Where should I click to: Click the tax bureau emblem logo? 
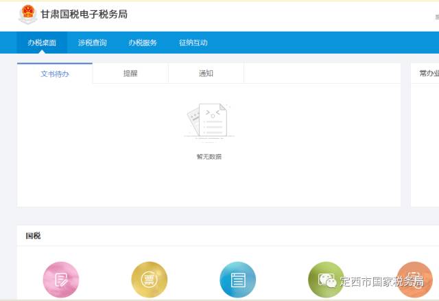pyautogui.click(x=27, y=14)
